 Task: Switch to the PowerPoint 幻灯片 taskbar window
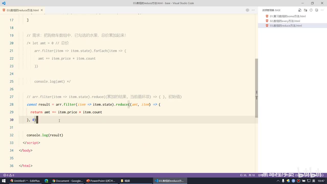click(x=101, y=181)
